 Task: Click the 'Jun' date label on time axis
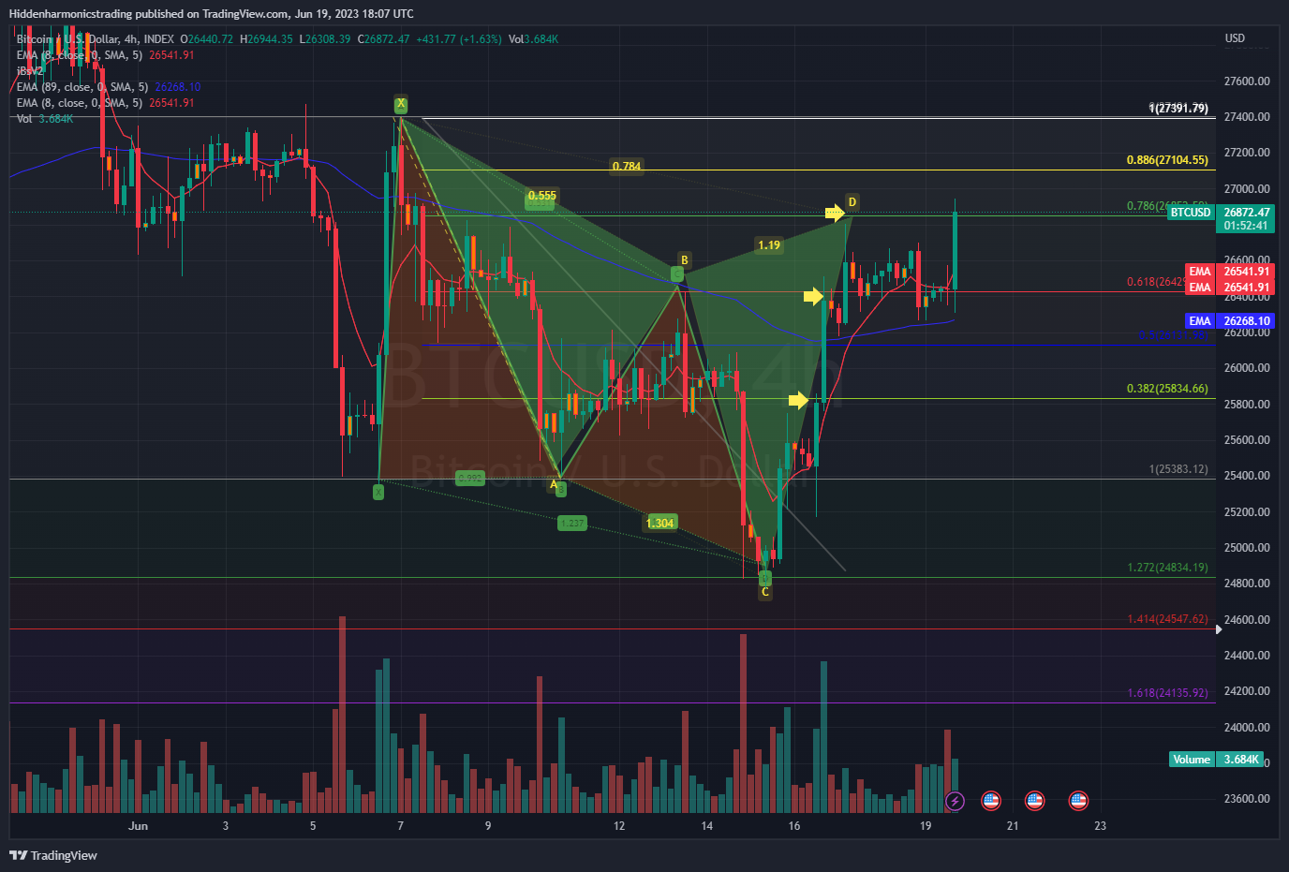(139, 826)
